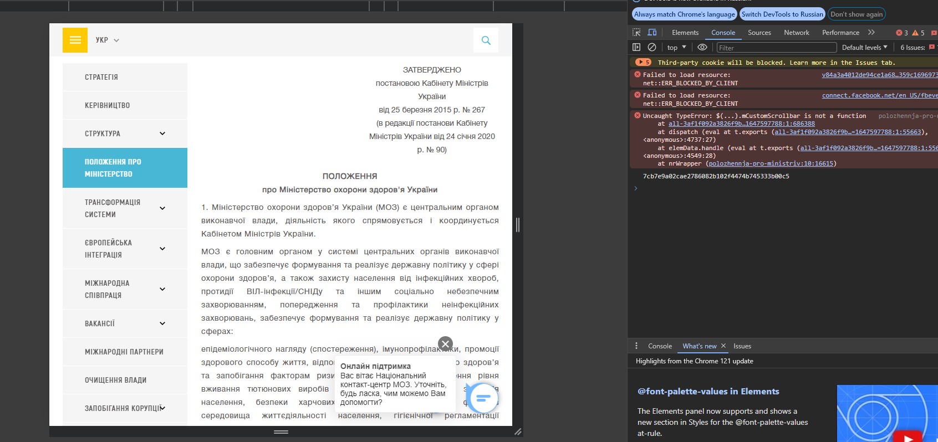938x442 pixels.
Task: Close the online support chat popup
Action: (445, 344)
